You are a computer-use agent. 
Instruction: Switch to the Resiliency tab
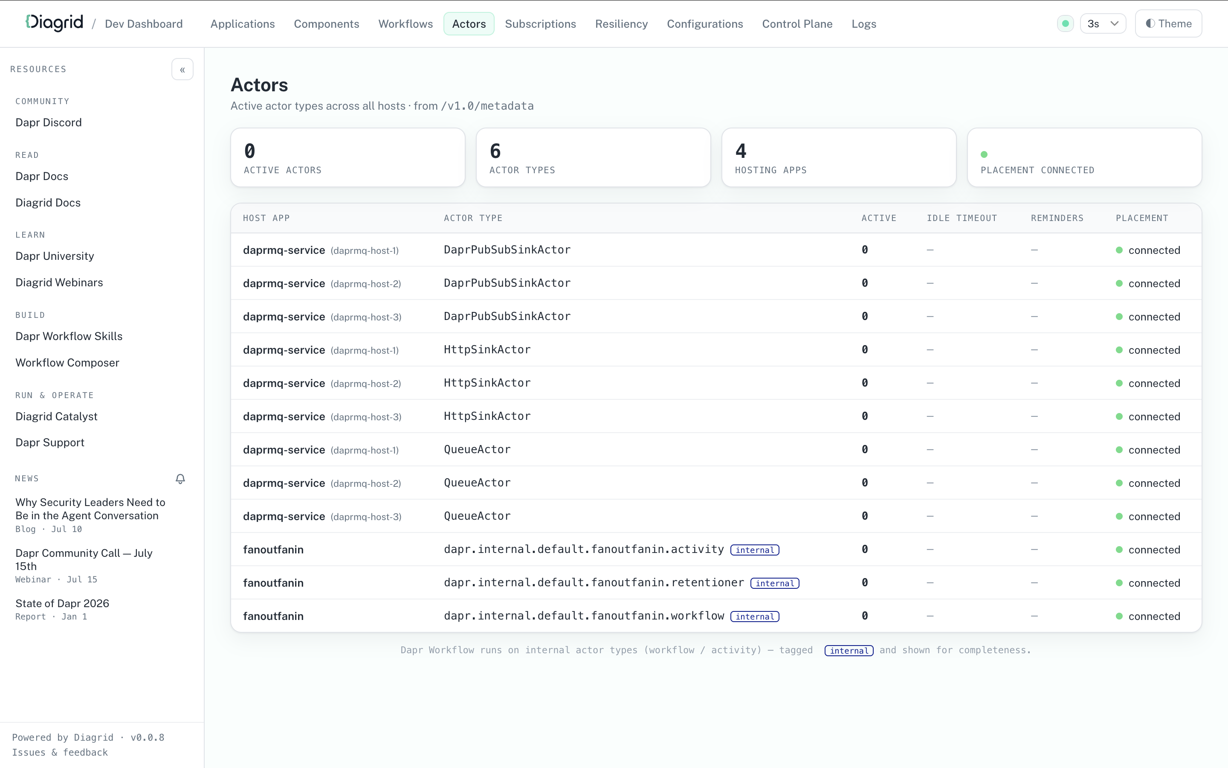coord(621,24)
